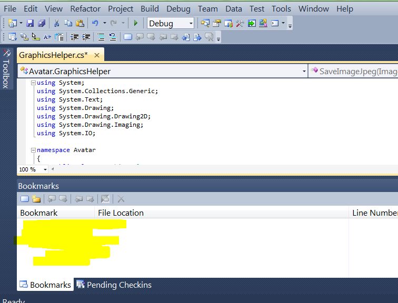Screen dimensions: 398x303
Task: Open the Debug menu
Action: click(178, 9)
